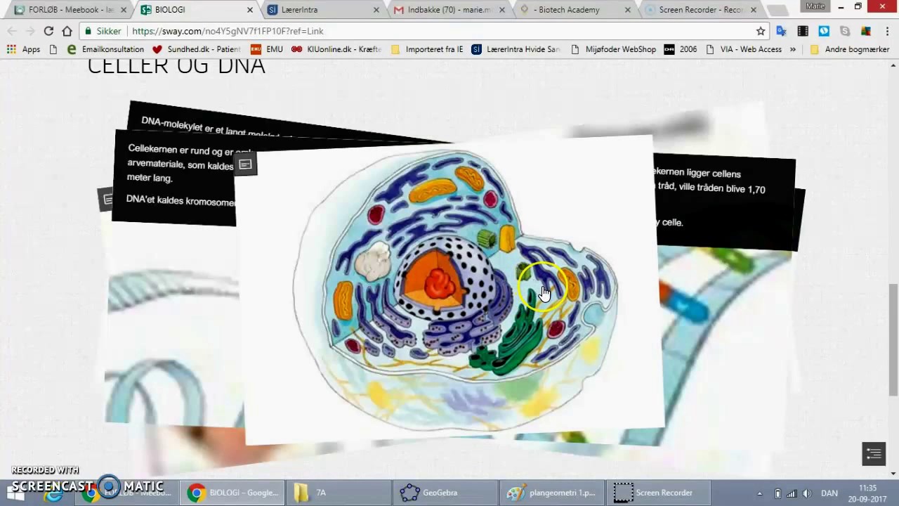This screenshot has width=899, height=506.
Task: Open the battery status tray icon
Action: [777, 493]
